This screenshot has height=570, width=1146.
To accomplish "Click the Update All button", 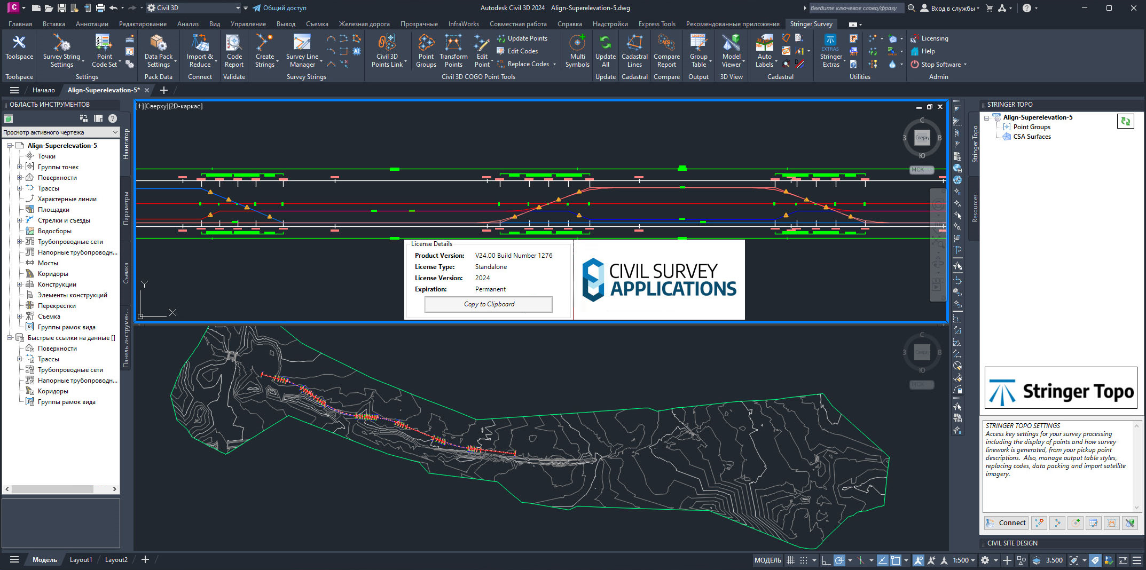I will click(x=606, y=51).
